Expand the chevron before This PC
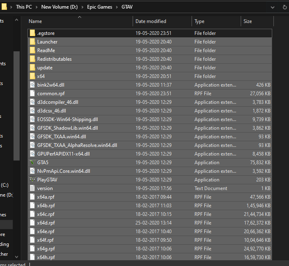This screenshot has height=266, width=289. point(11,7)
